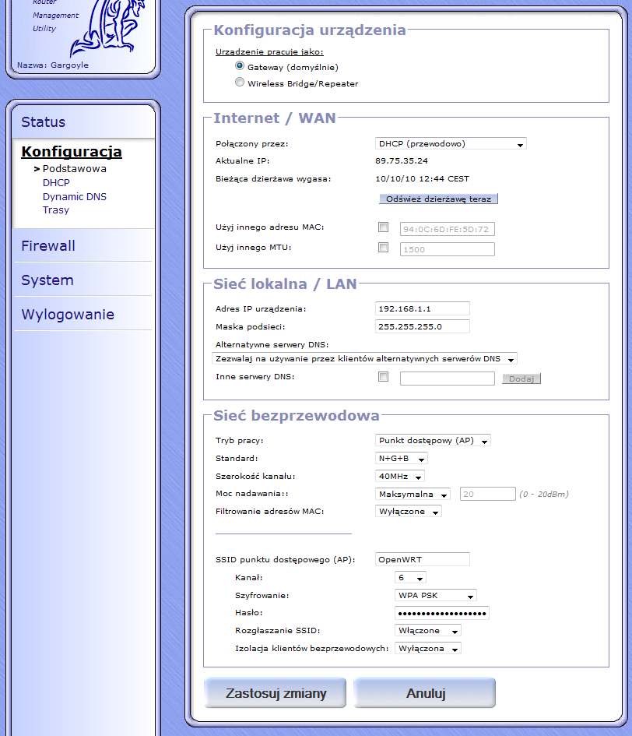Open the Dynamic DNS submenu page
This screenshot has height=736, width=632.
[x=75, y=197]
